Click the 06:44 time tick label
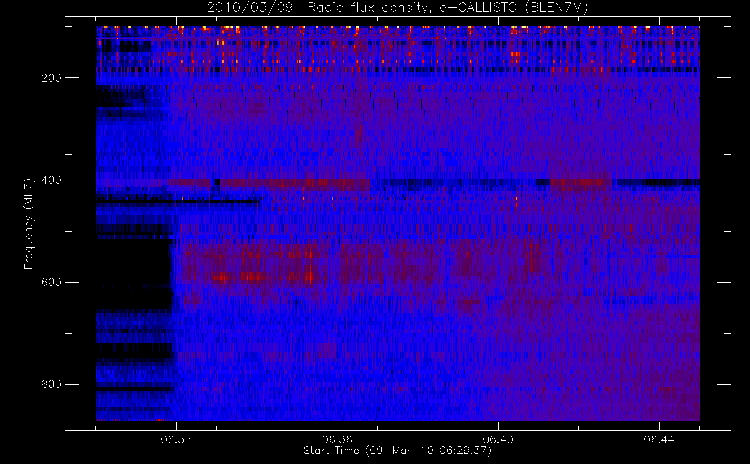The height and width of the screenshot is (464, 750). [659, 439]
